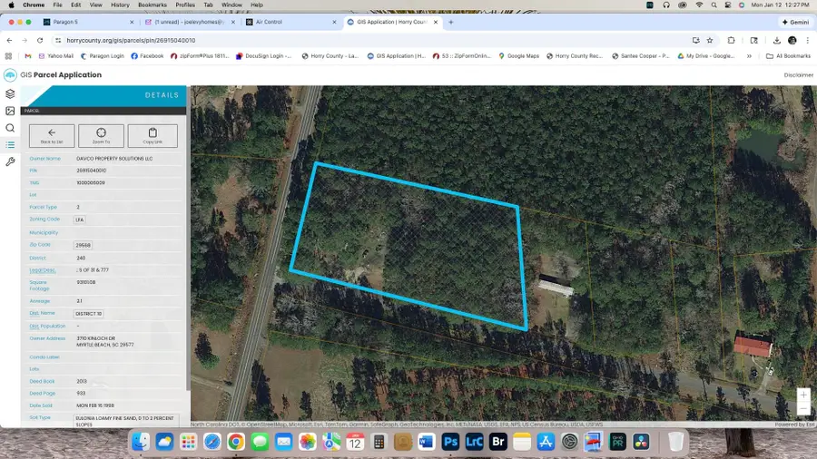The image size is (817, 459).
Task: Open the wrench tools icon in sidebar
Action: [10, 161]
